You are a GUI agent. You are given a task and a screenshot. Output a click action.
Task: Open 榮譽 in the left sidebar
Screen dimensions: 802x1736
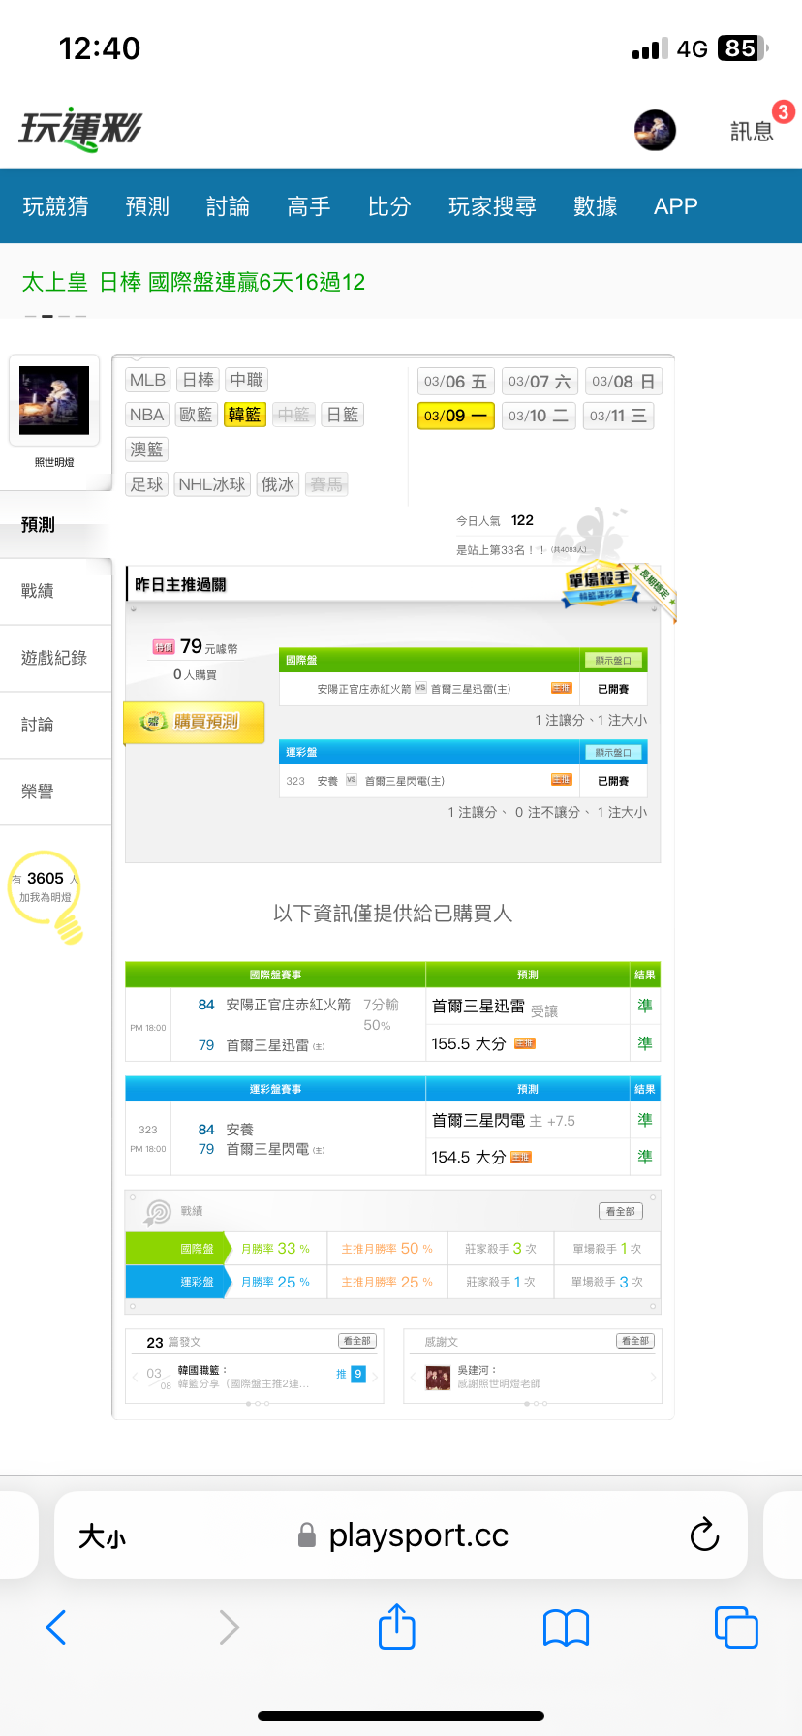(55, 791)
